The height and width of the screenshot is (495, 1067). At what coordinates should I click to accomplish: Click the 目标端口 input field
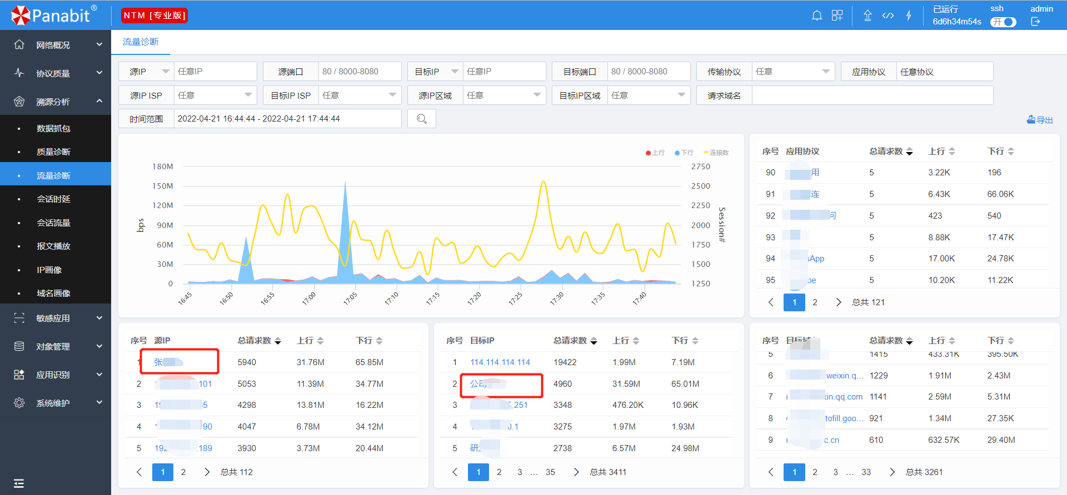(649, 72)
